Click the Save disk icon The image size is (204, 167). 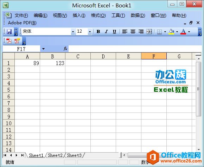click(9, 32)
